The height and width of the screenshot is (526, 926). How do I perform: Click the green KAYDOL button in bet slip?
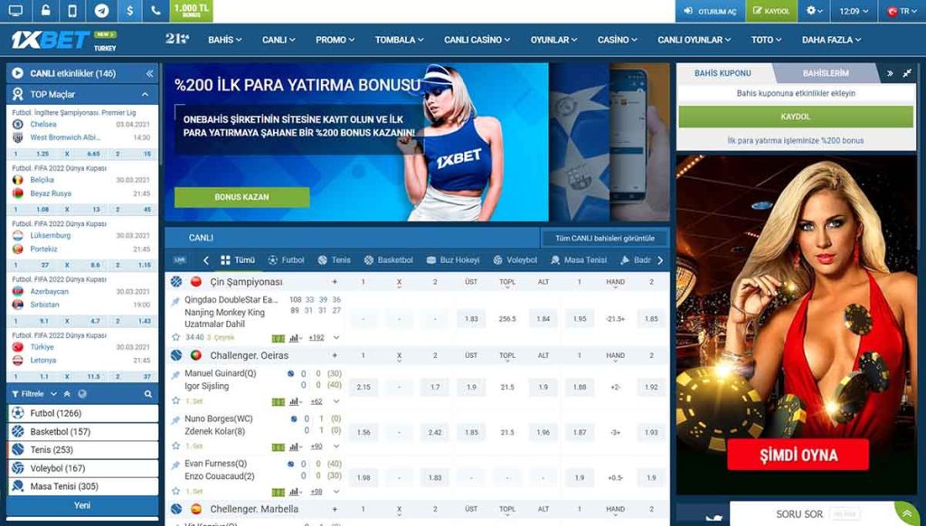pyautogui.click(x=796, y=117)
